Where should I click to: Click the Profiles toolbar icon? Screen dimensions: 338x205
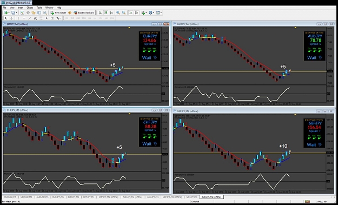point(13,13)
